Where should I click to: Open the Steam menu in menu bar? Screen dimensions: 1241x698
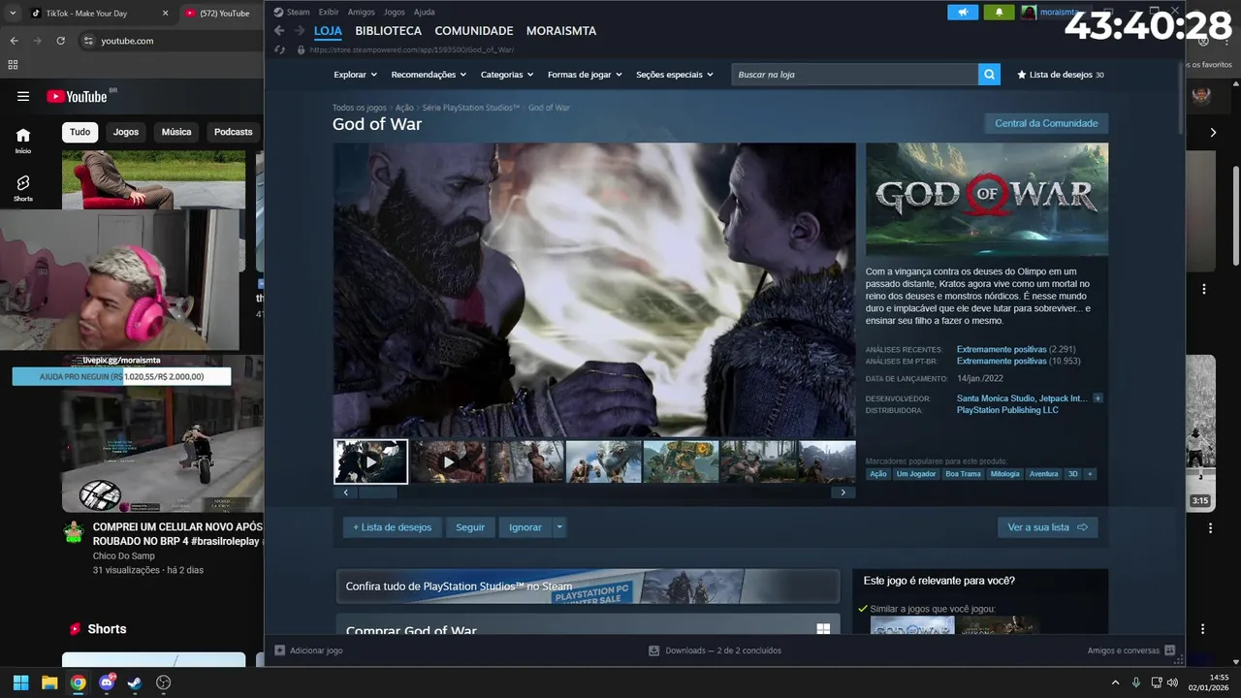pyautogui.click(x=292, y=13)
